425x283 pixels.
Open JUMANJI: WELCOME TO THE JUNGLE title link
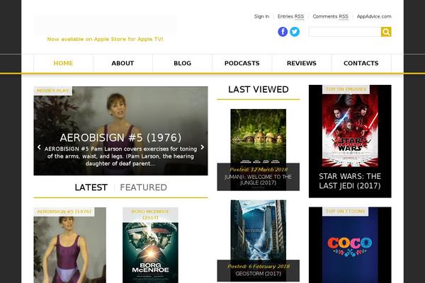click(x=259, y=180)
